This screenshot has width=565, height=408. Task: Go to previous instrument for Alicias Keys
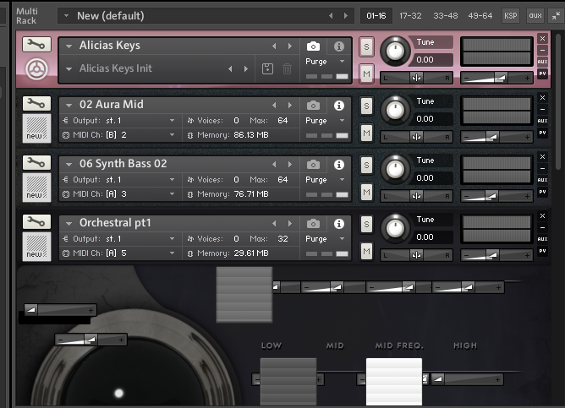coord(274,46)
